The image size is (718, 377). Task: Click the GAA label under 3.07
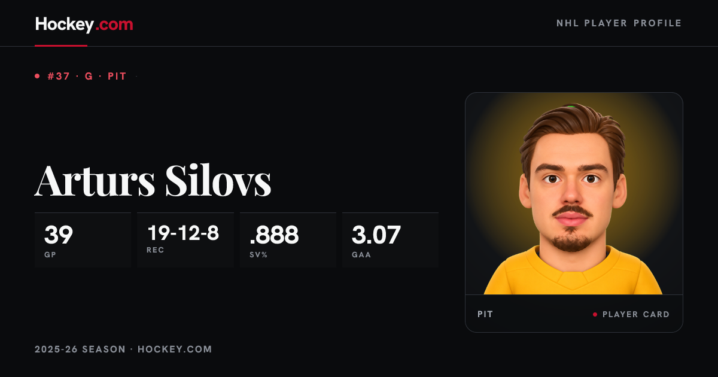coord(361,255)
